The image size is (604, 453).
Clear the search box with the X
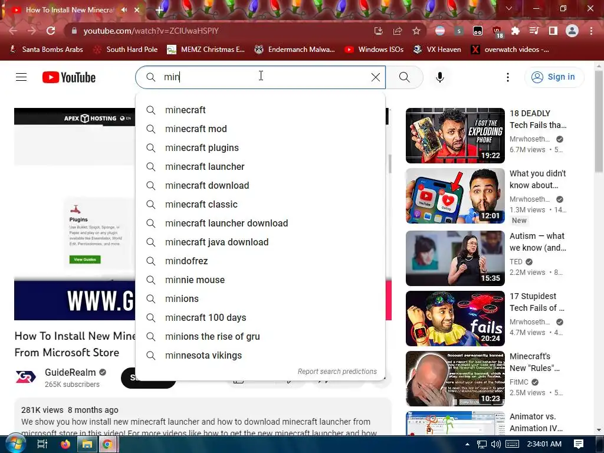[376, 77]
